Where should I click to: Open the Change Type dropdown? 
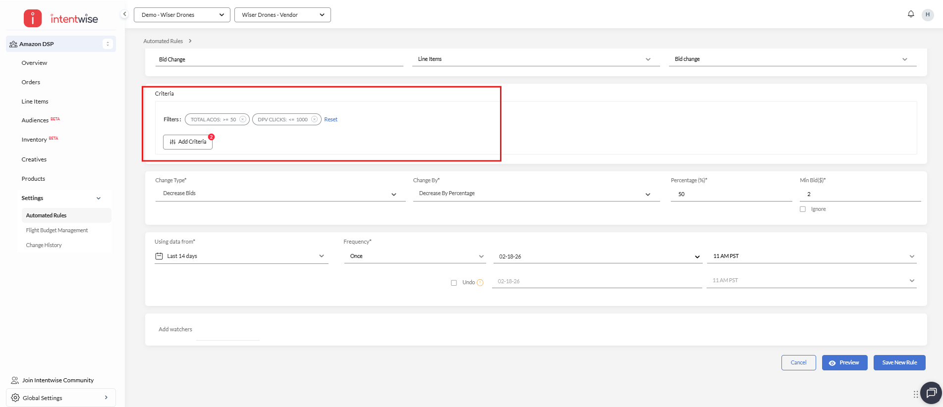point(280,194)
